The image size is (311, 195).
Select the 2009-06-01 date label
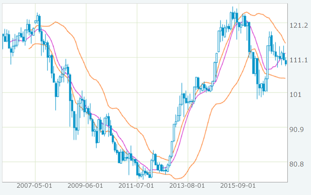click(85, 186)
